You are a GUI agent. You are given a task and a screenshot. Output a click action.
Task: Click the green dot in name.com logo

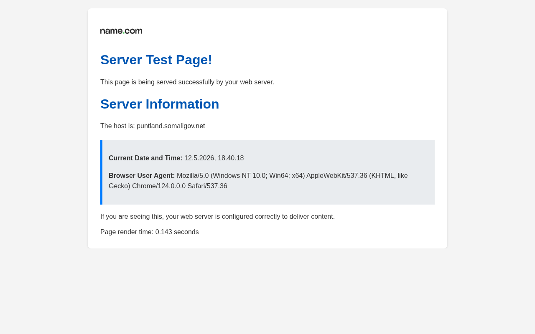[x=124, y=33]
